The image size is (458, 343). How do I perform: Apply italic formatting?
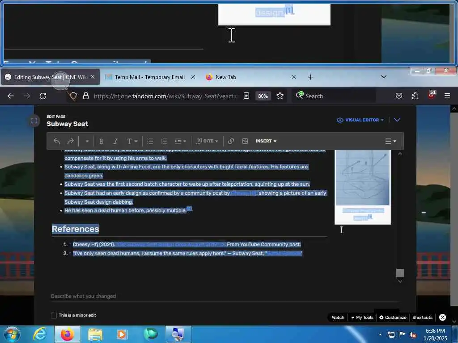115,141
